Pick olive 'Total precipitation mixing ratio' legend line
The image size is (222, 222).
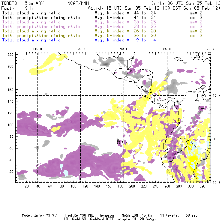pos(41,35)
